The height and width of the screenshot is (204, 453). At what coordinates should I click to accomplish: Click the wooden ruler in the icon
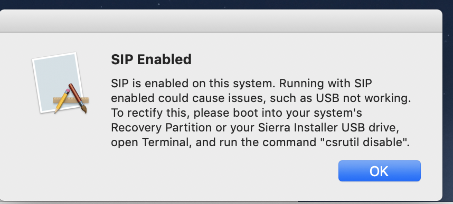pos(71,100)
